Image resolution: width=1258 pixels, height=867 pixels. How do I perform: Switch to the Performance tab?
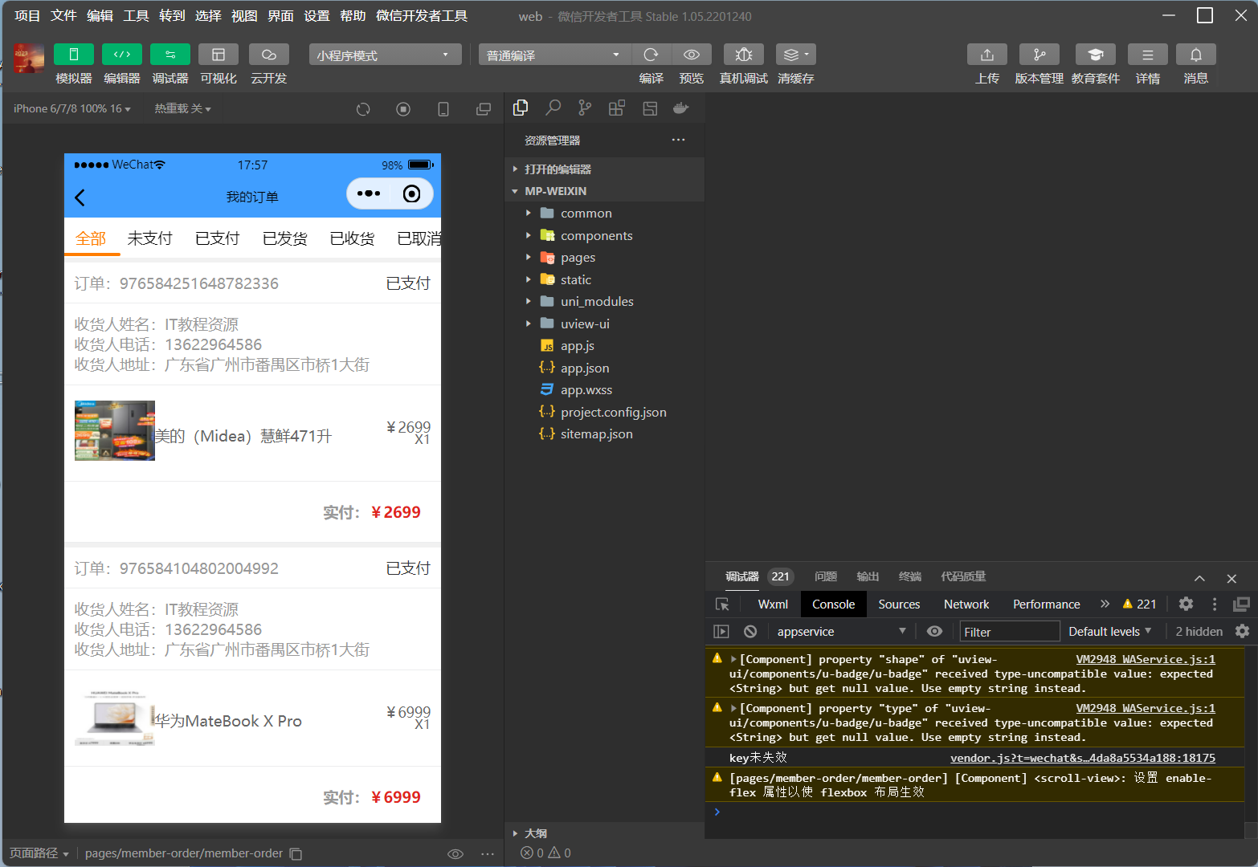1046,604
